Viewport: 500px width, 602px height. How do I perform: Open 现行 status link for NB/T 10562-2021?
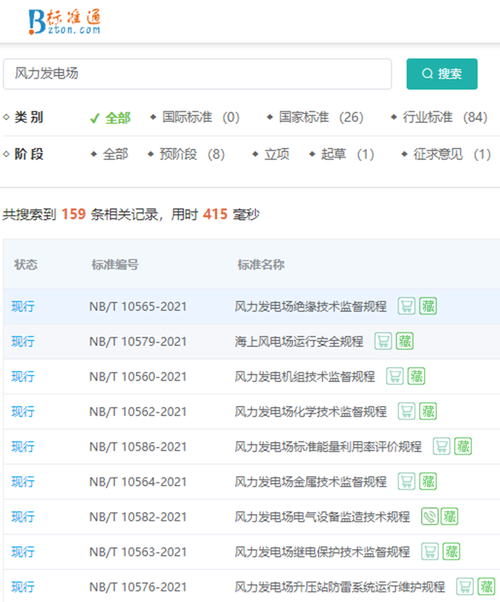[23, 411]
